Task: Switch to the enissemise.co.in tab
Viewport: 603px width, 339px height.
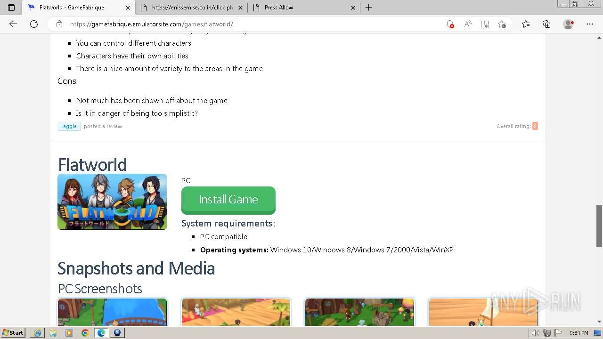Action: click(192, 8)
